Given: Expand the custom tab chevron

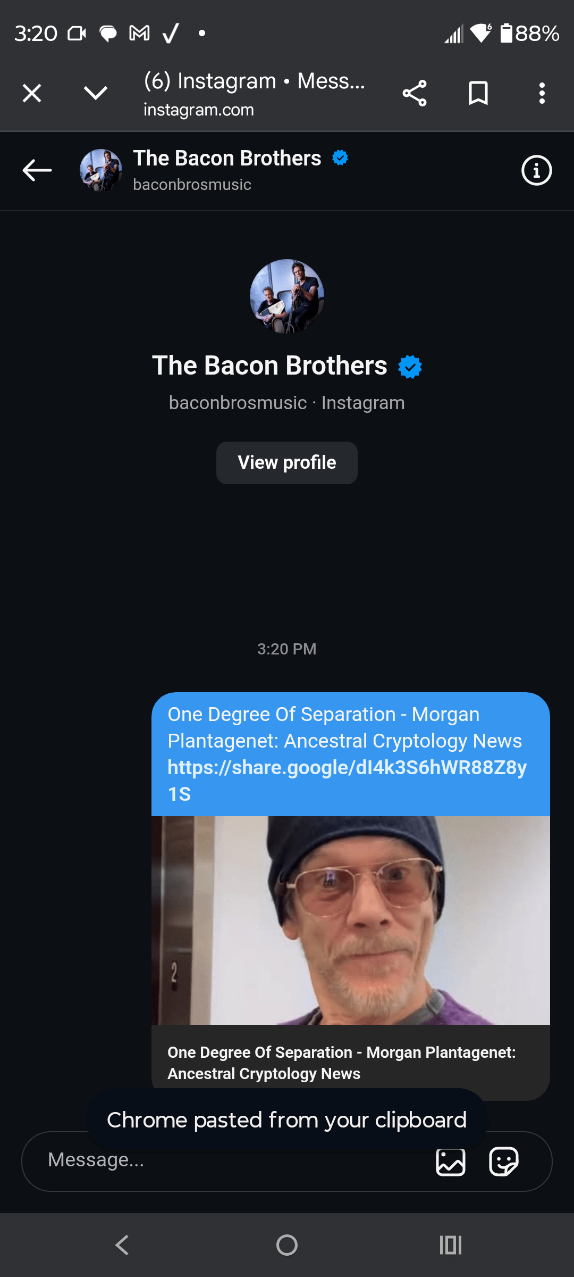Looking at the screenshot, I should (x=96, y=94).
